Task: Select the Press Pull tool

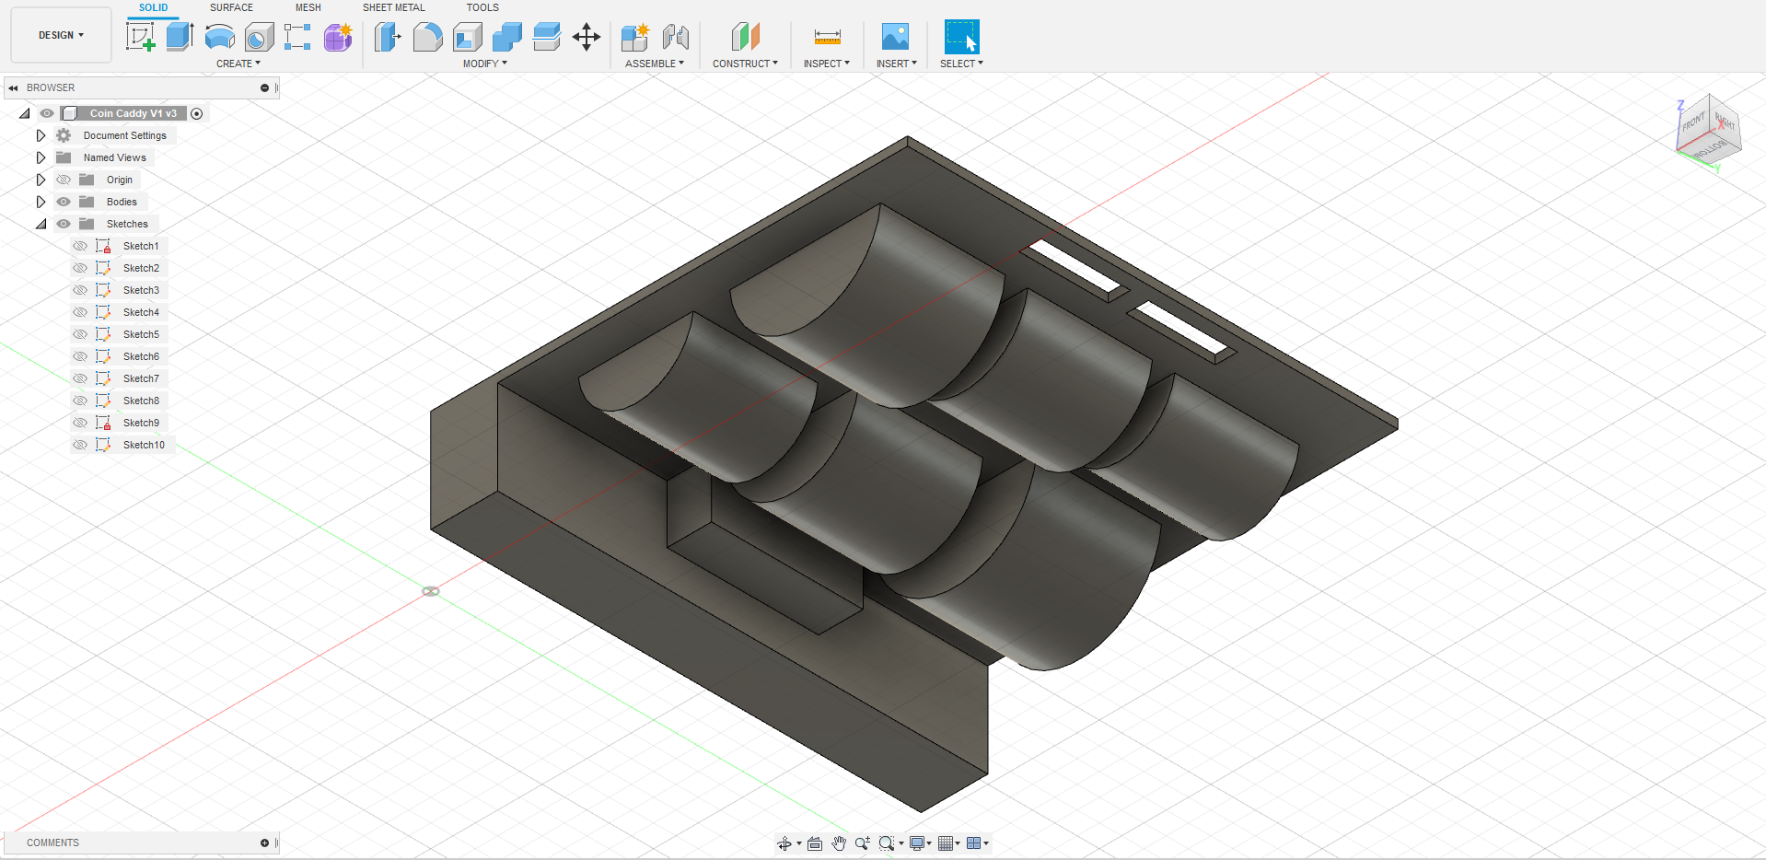Action: (x=388, y=37)
